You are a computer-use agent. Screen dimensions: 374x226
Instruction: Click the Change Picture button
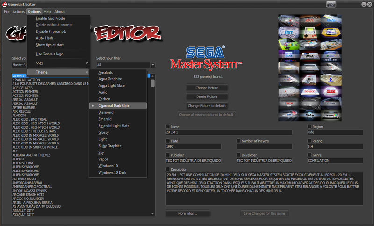[207, 88]
